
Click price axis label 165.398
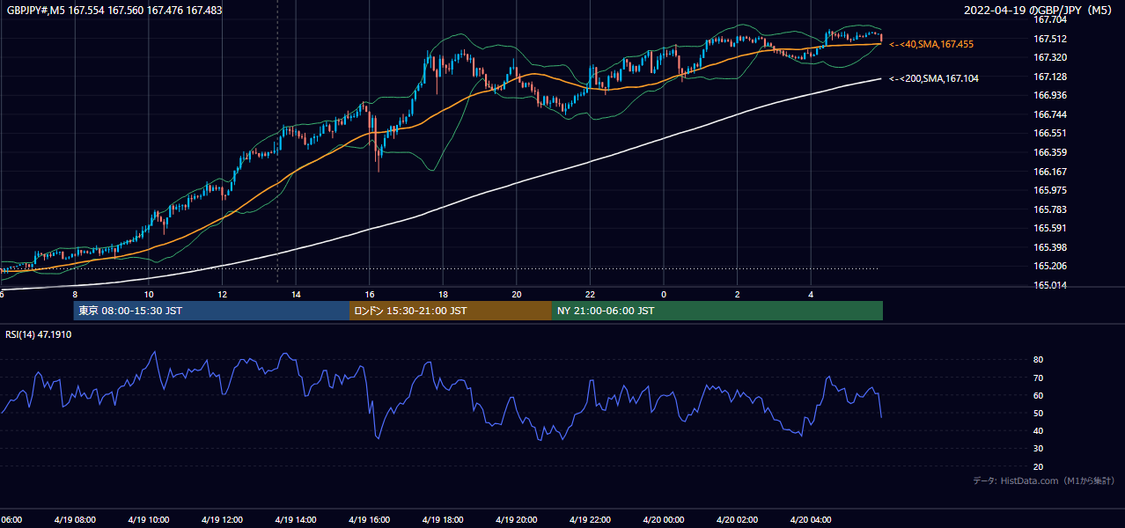click(1050, 247)
